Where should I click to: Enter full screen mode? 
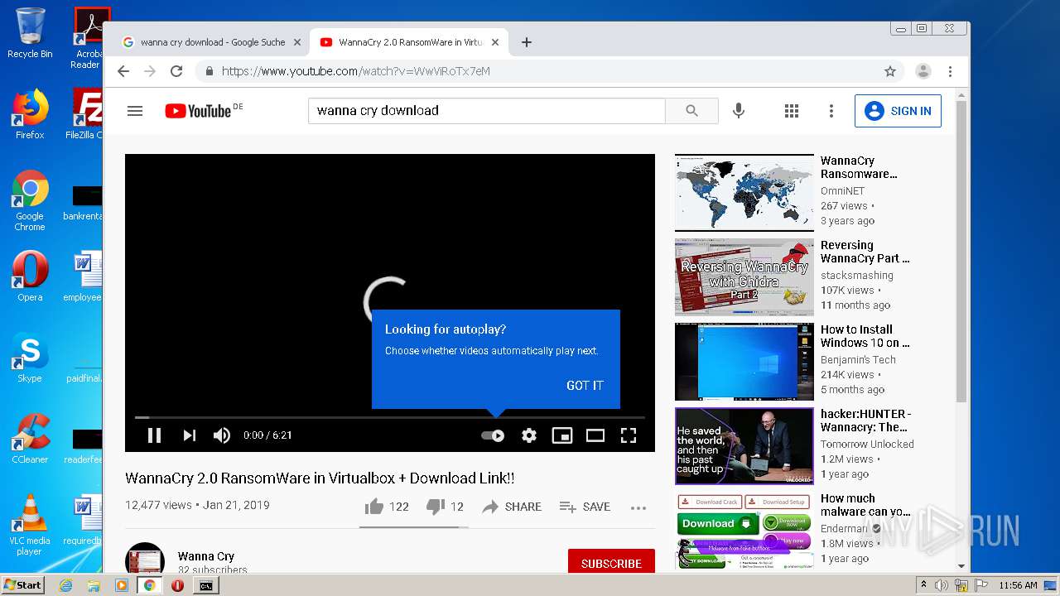coord(629,435)
